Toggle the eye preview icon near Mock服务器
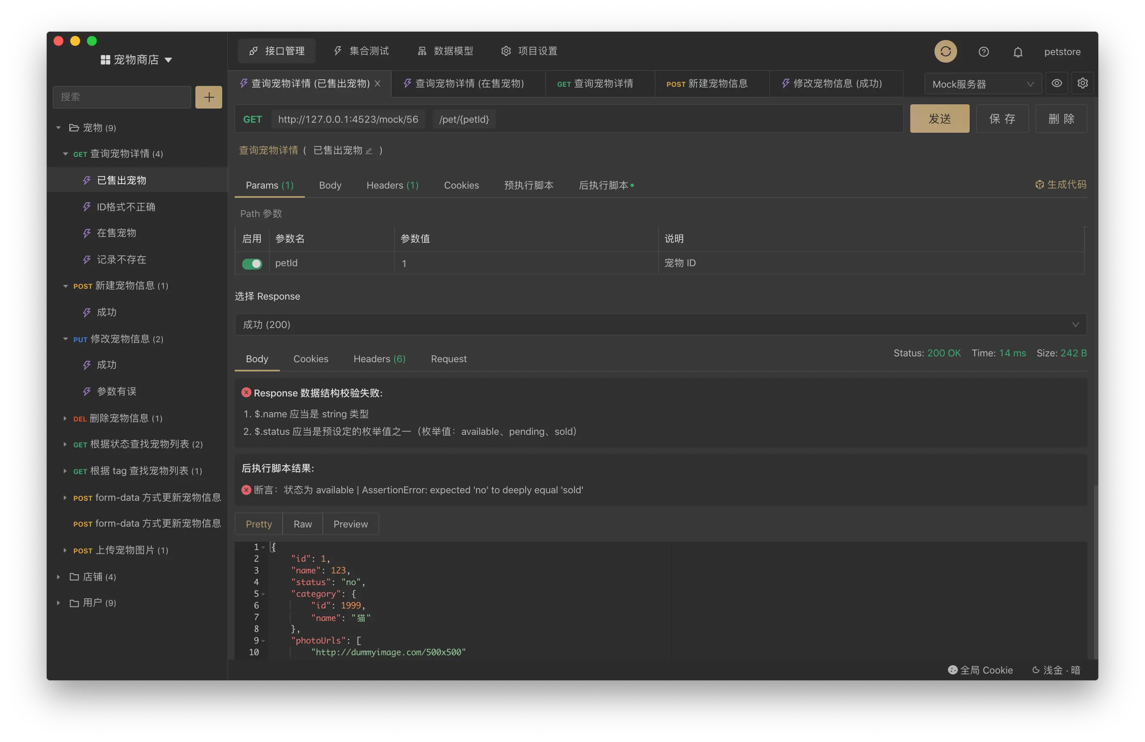This screenshot has width=1145, height=742. [x=1056, y=83]
